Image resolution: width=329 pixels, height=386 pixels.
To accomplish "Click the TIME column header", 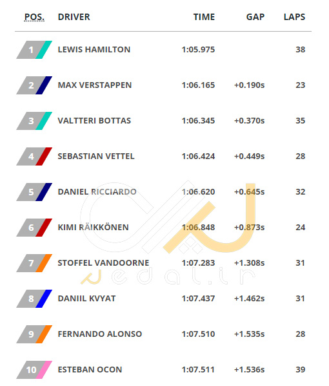I will 204,17.
